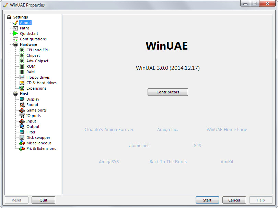The height and width of the screenshot is (208, 278).
Task: Click the Game ports joystick icon
Action: [x=22, y=110]
